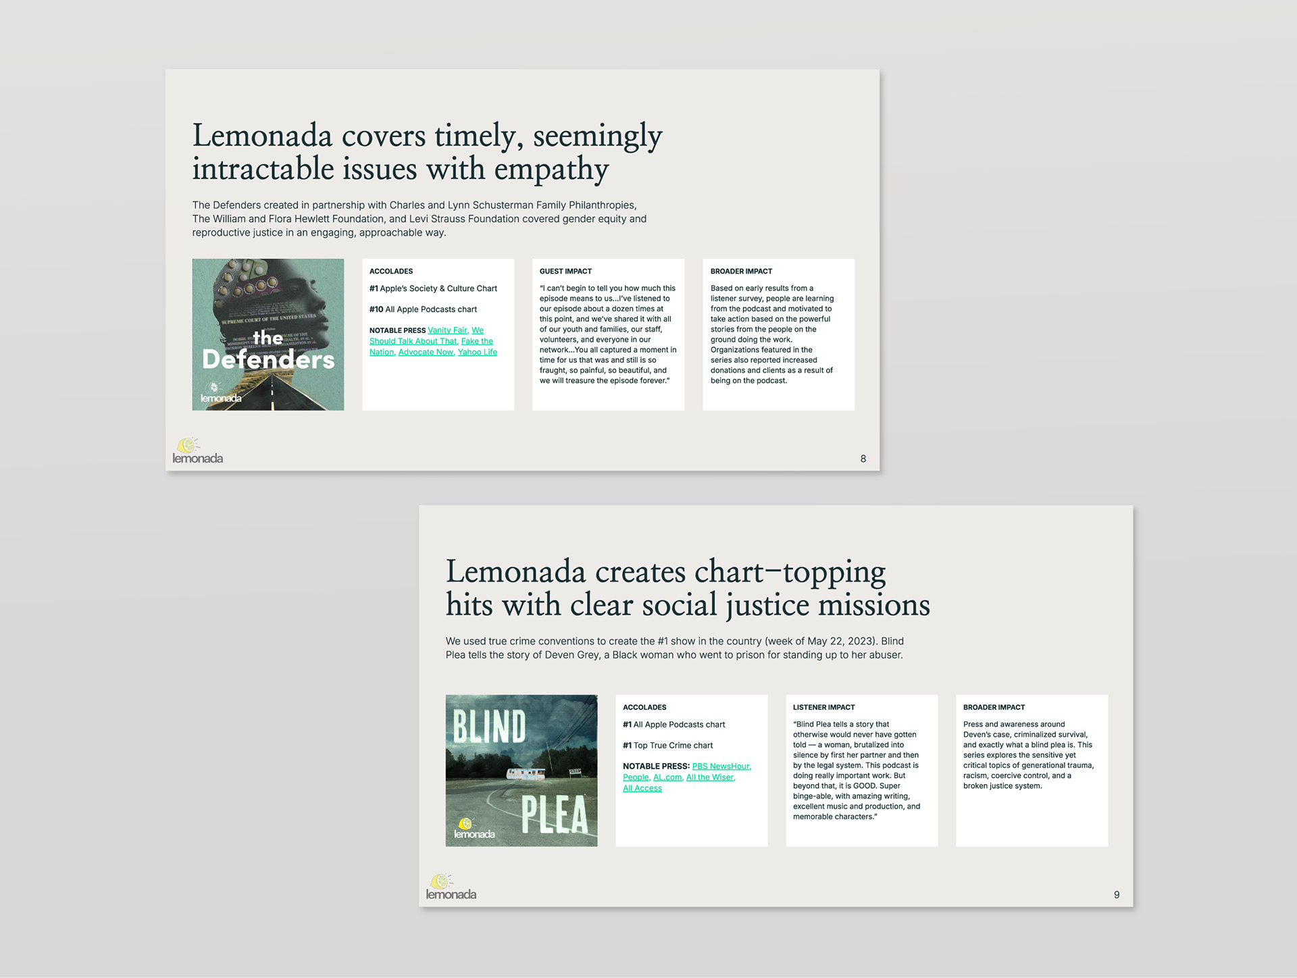
Task: Open the PBS NewsHour press link
Action: 721,766
